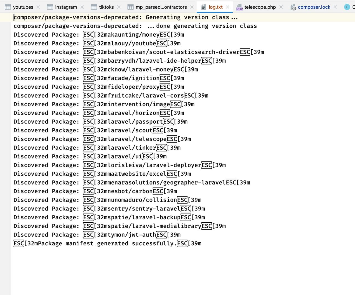Click the cknow/laravel-money line
355x295 pixels.
point(106,70)
